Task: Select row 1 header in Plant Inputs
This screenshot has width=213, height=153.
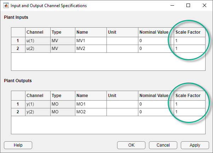Action: coord(18,41)
